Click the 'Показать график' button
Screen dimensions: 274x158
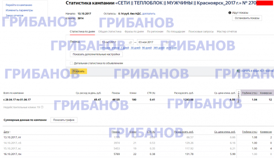tap(64, 120)
